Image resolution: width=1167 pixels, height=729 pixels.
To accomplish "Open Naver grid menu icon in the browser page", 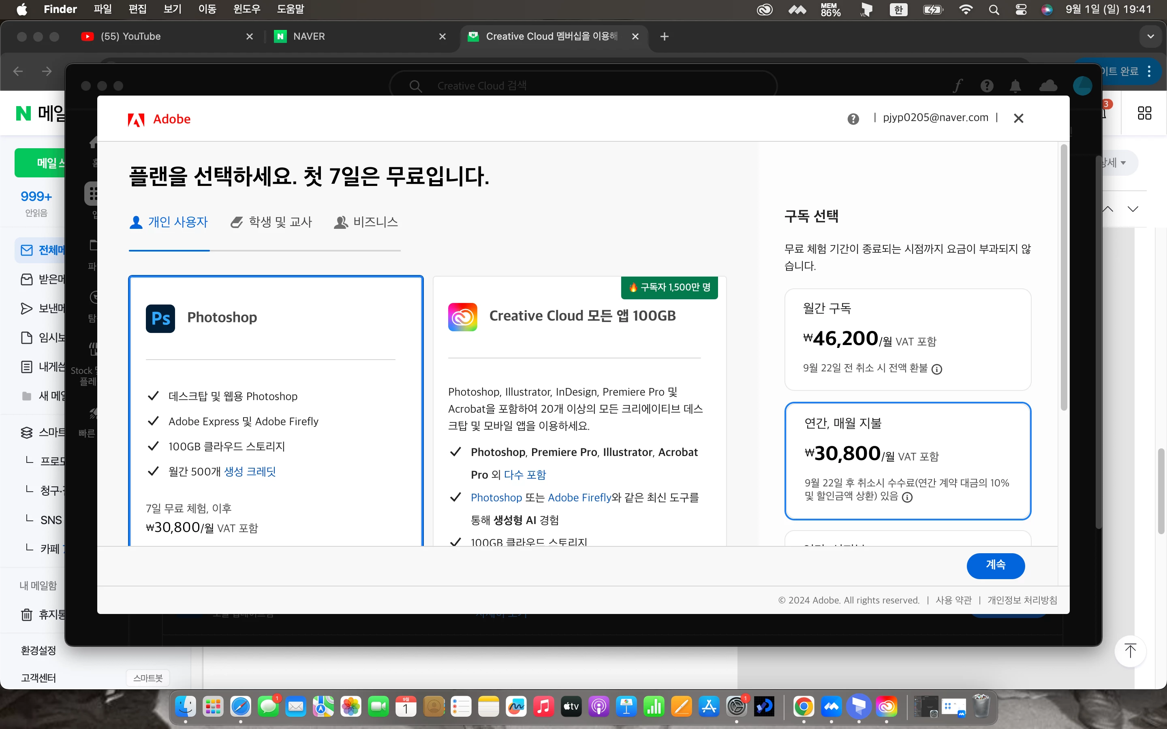I will coord(1144,113).
